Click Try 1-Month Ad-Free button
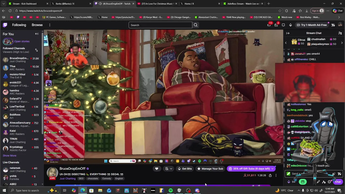Image resolution: width=345 pixels, height=194 pixels. pos(312,25)
